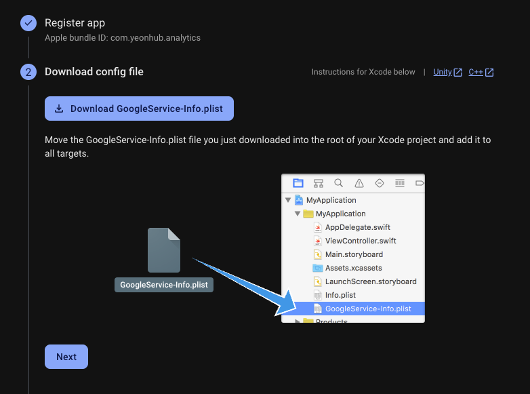
Task: Click the Register app step title
Action: [x=75, y=22]
